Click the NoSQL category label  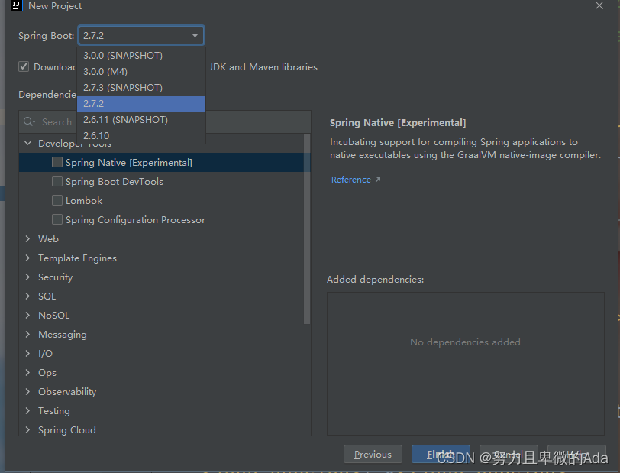[53, 316]
